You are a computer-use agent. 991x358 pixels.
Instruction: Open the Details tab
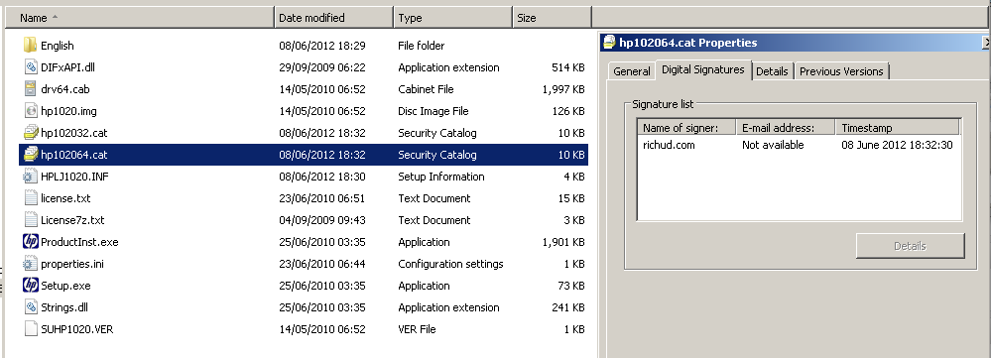click(772, 71)
